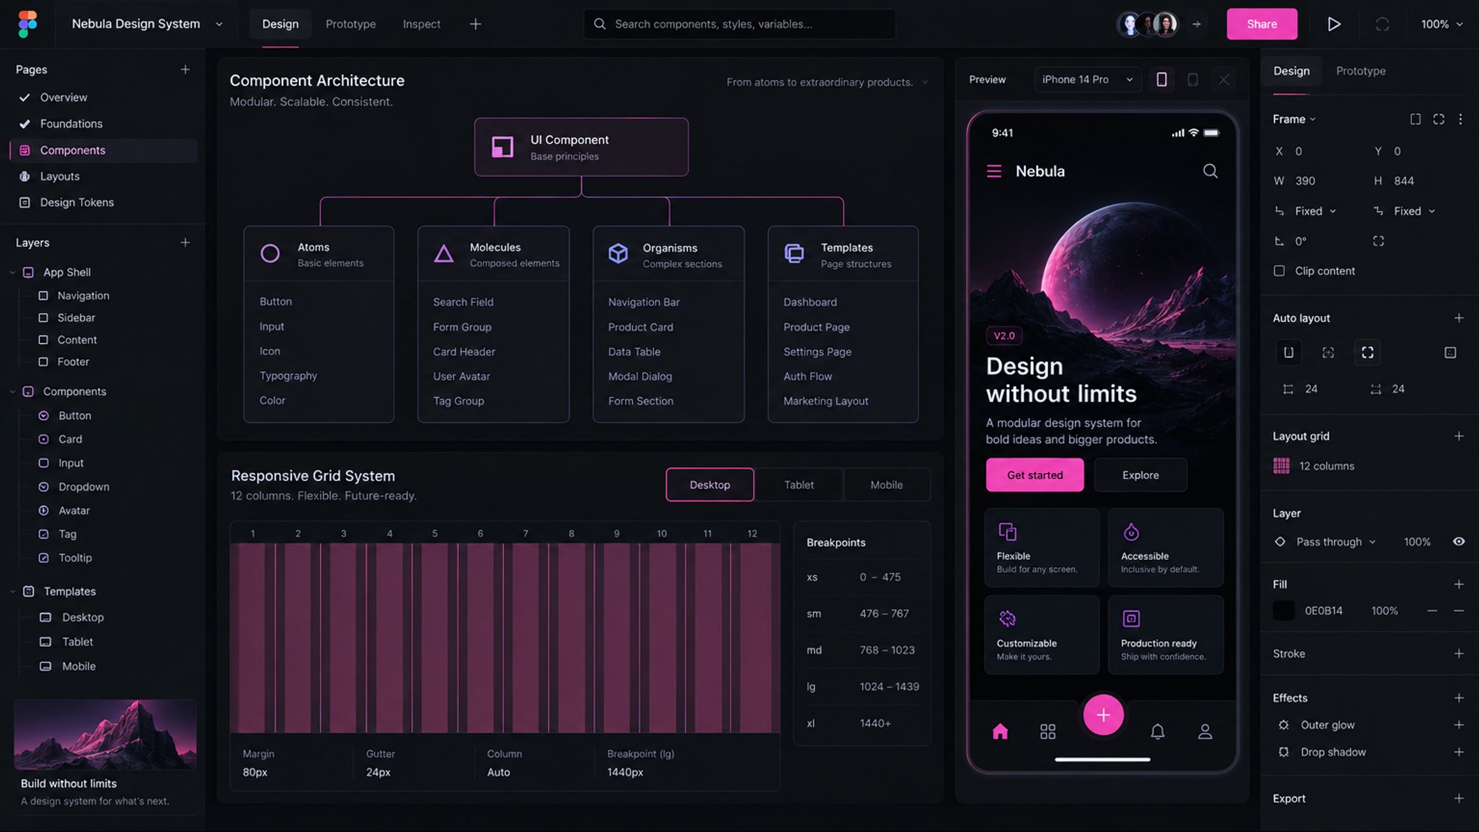Click the Explore button in preview
The image size is (1479, 832).
pyautogui.click(x=1140, y=475)
